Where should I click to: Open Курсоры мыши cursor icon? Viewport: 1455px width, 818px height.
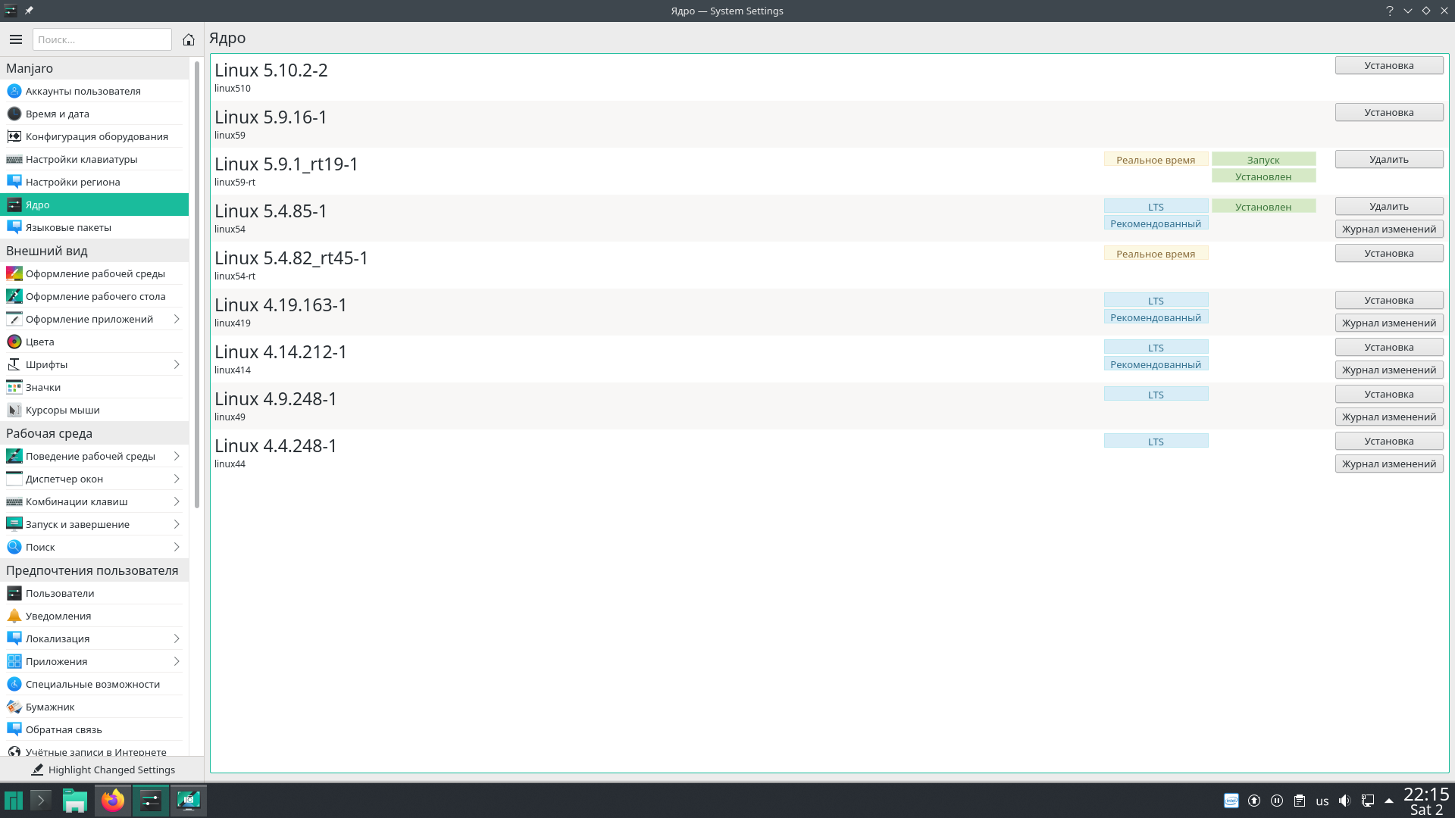[x=14, y=410]
